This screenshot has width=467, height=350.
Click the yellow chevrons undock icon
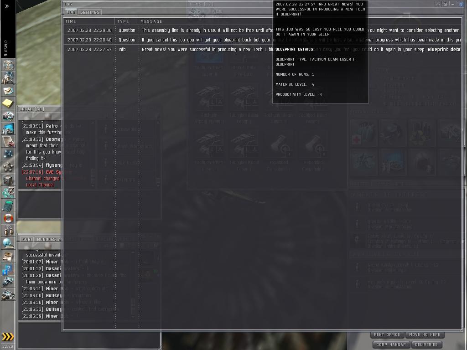click(x=8, y=337)
